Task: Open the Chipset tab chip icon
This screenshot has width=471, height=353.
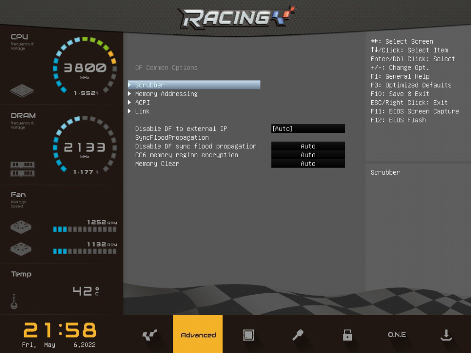Action: (x=248, y=335)
